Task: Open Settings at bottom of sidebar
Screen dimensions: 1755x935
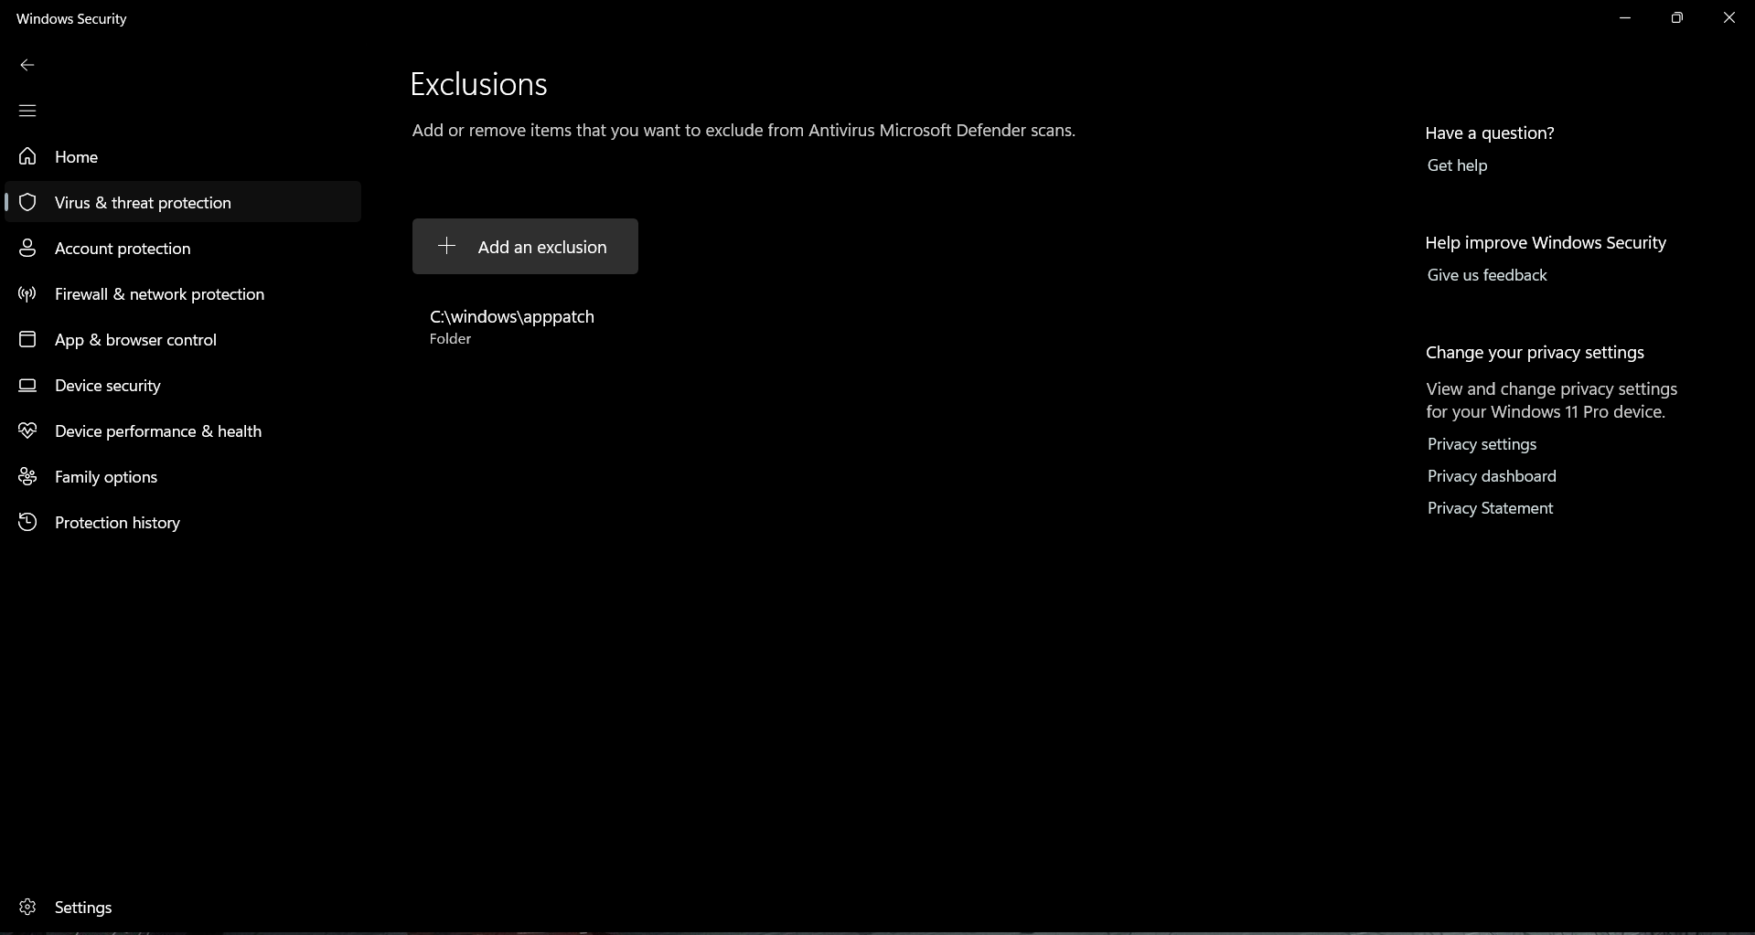Action: [183, 907]
